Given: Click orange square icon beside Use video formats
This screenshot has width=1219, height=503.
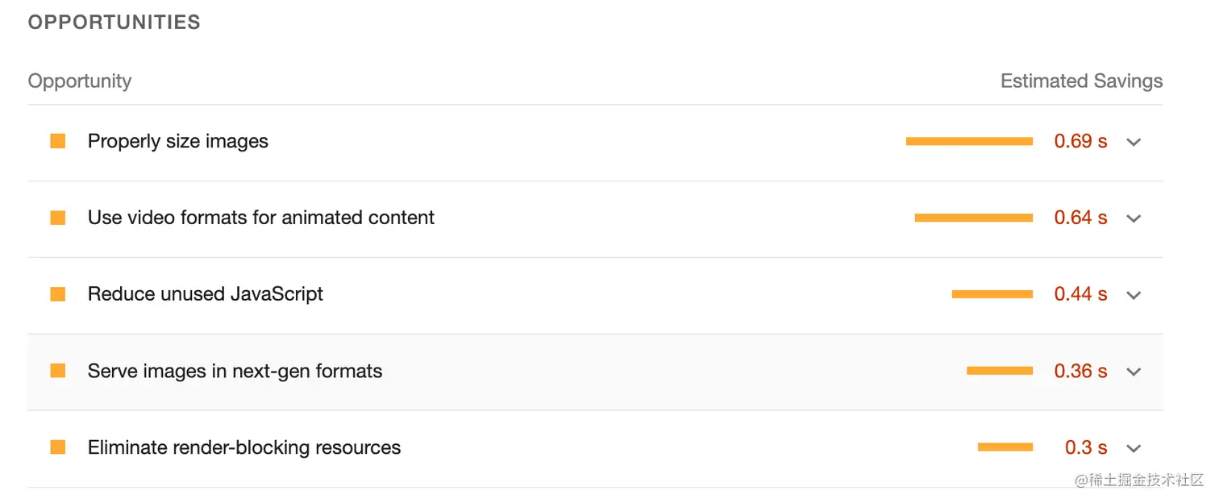Looking at the screenshot, I should tap(58, 218).
